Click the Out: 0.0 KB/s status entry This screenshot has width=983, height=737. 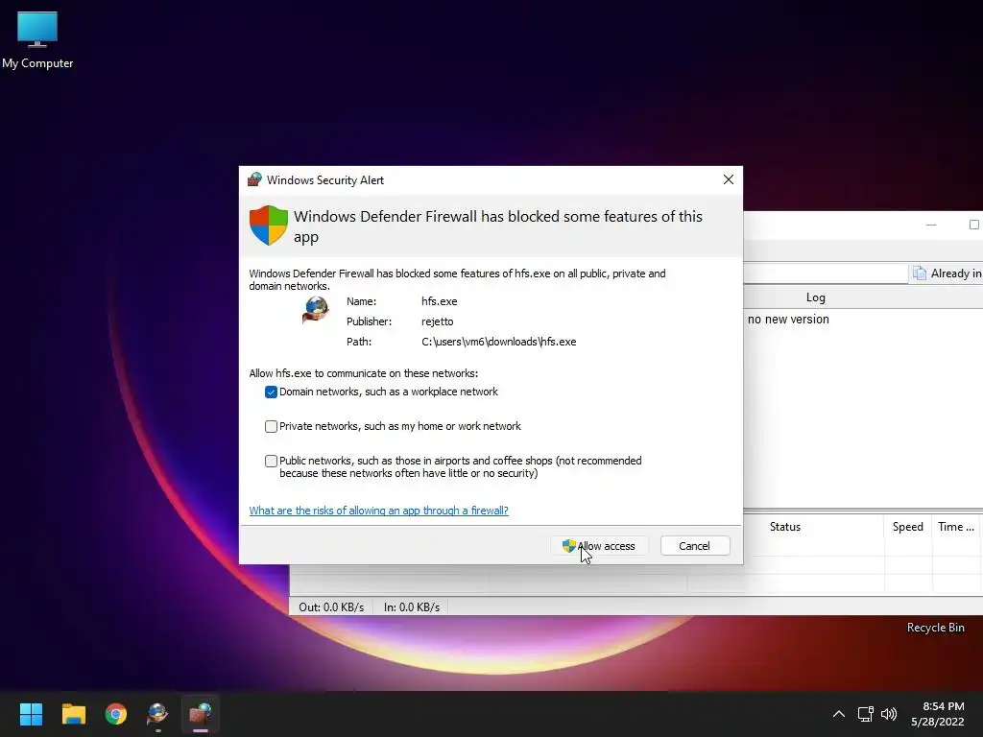click(331, 607)
